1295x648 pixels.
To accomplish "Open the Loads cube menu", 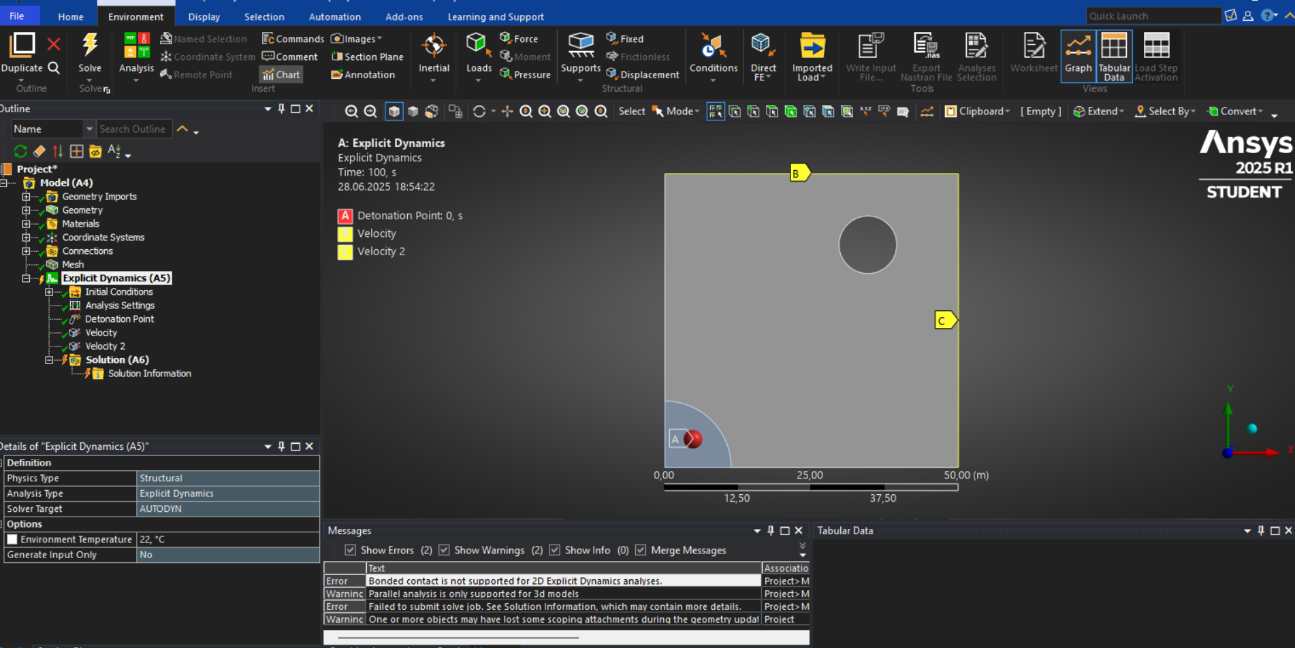I will [x=479, y=53].
